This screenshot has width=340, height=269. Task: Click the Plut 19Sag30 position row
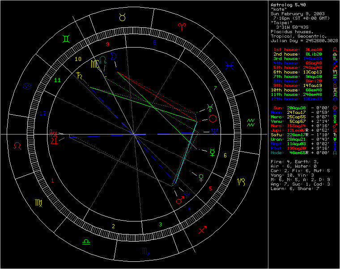pyautogui.click(x=305, y=148)
